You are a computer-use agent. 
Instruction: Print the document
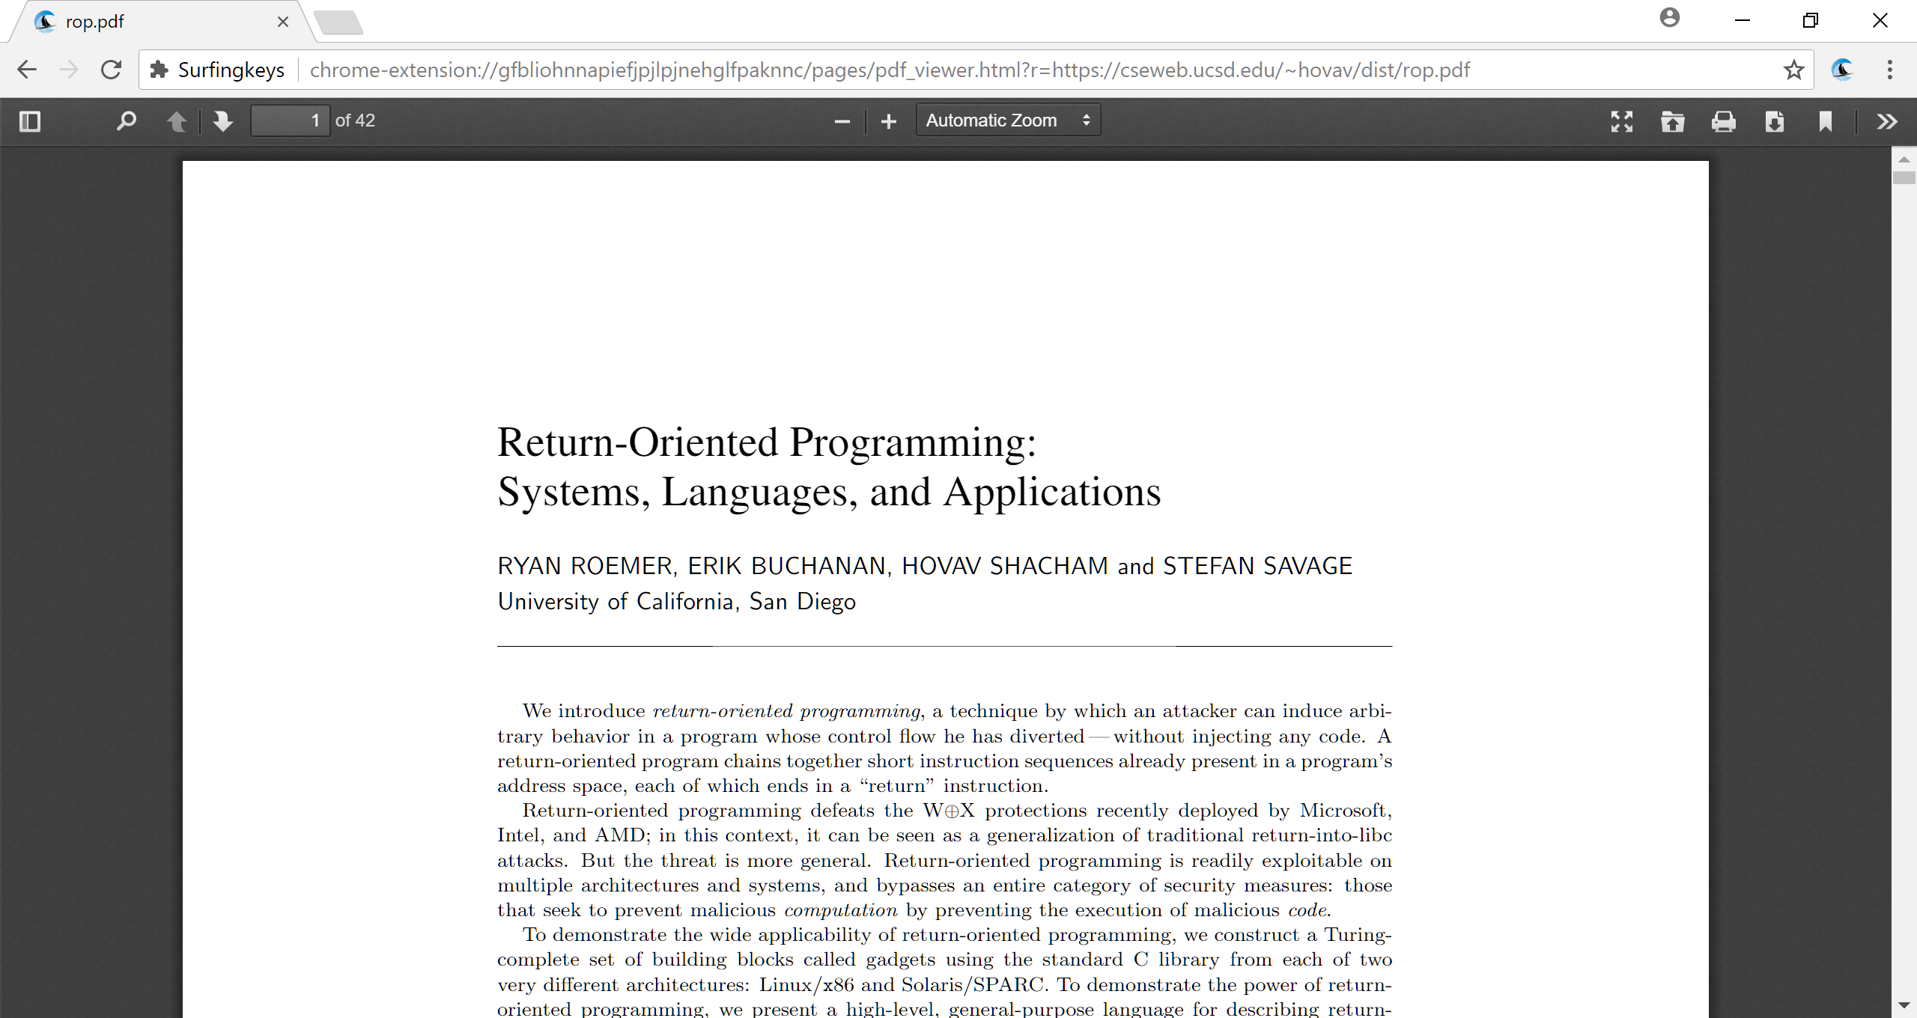coord(1722,120)
